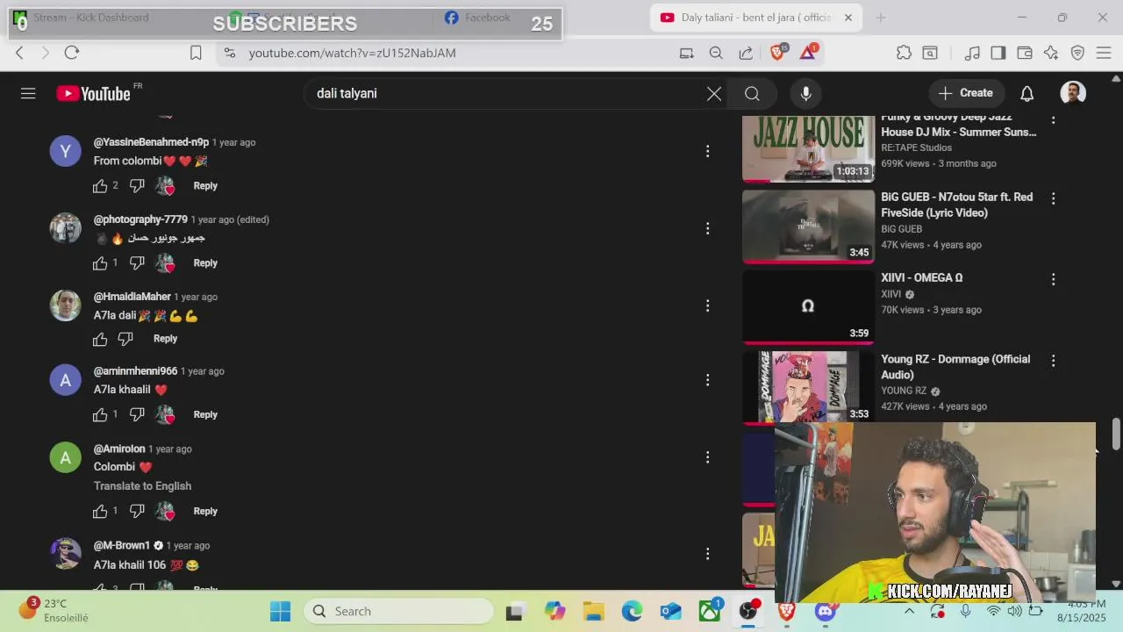Clear the search box with the X
This screenshot has width=1123, height=632.
coord(714,93)
